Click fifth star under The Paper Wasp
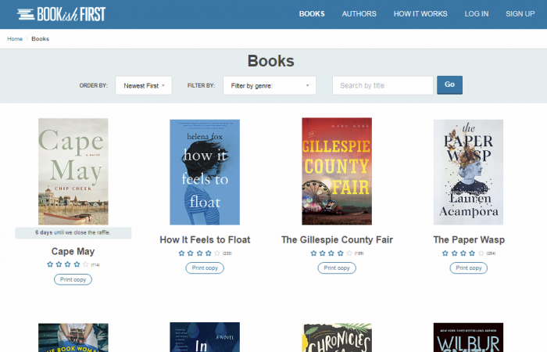 tap(481, 253)
